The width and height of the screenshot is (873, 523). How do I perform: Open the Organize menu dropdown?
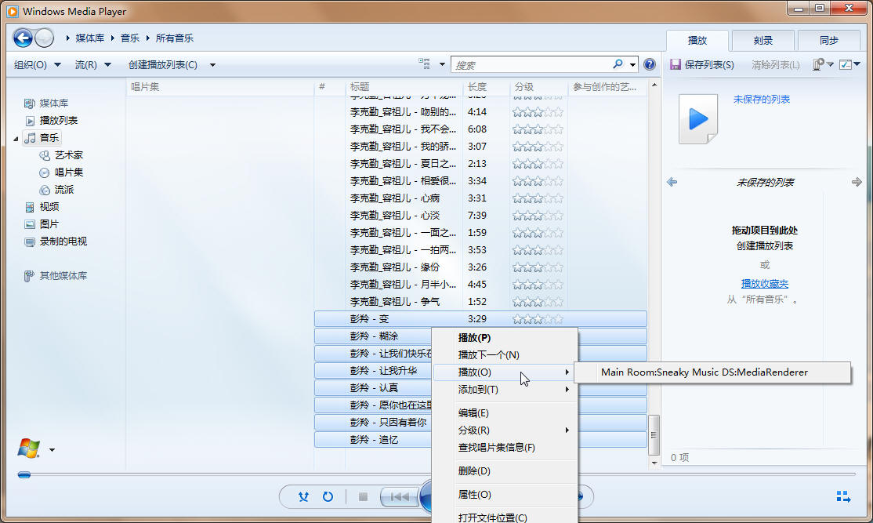coord(38,64)
